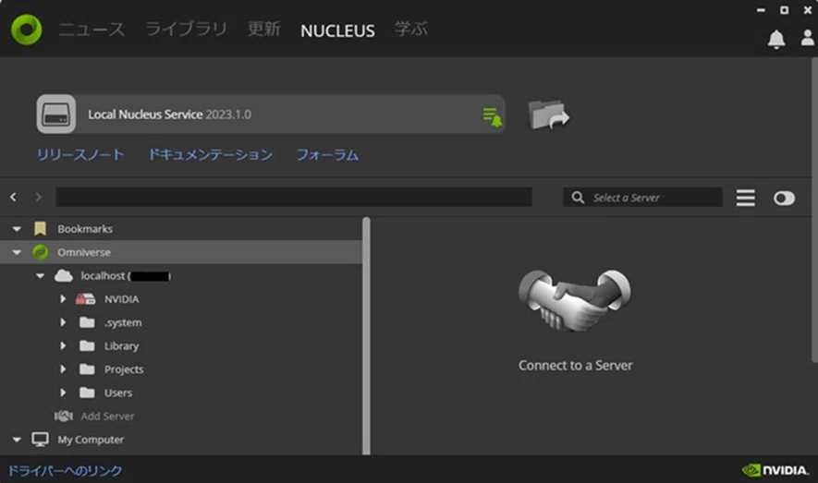Open the notifications bell icon
The image size is (818, 483).
tap(776, 39)
